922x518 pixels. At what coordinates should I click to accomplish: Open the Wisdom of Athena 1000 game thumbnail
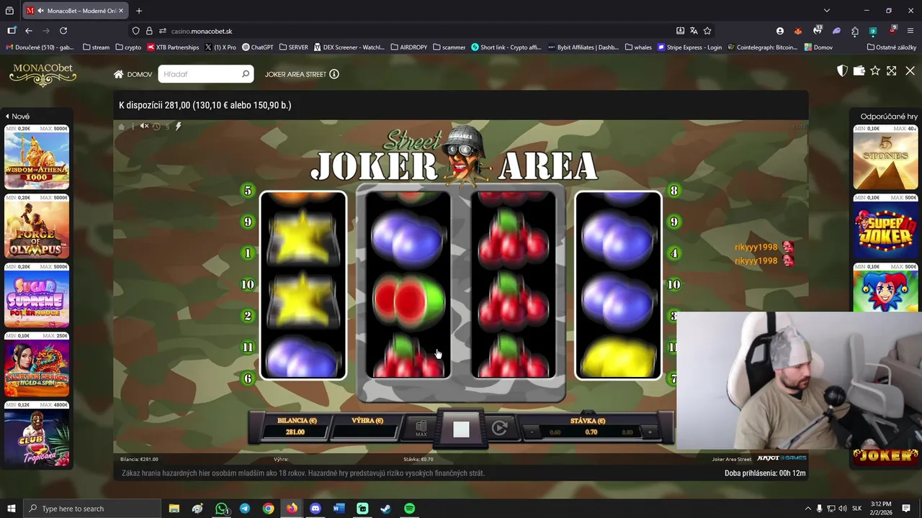coord(37,158)
